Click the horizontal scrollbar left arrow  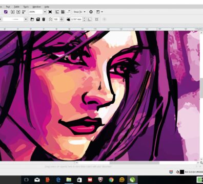coord(77,163)
